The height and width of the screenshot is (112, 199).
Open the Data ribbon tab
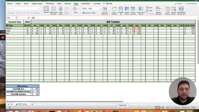point(59,3)
